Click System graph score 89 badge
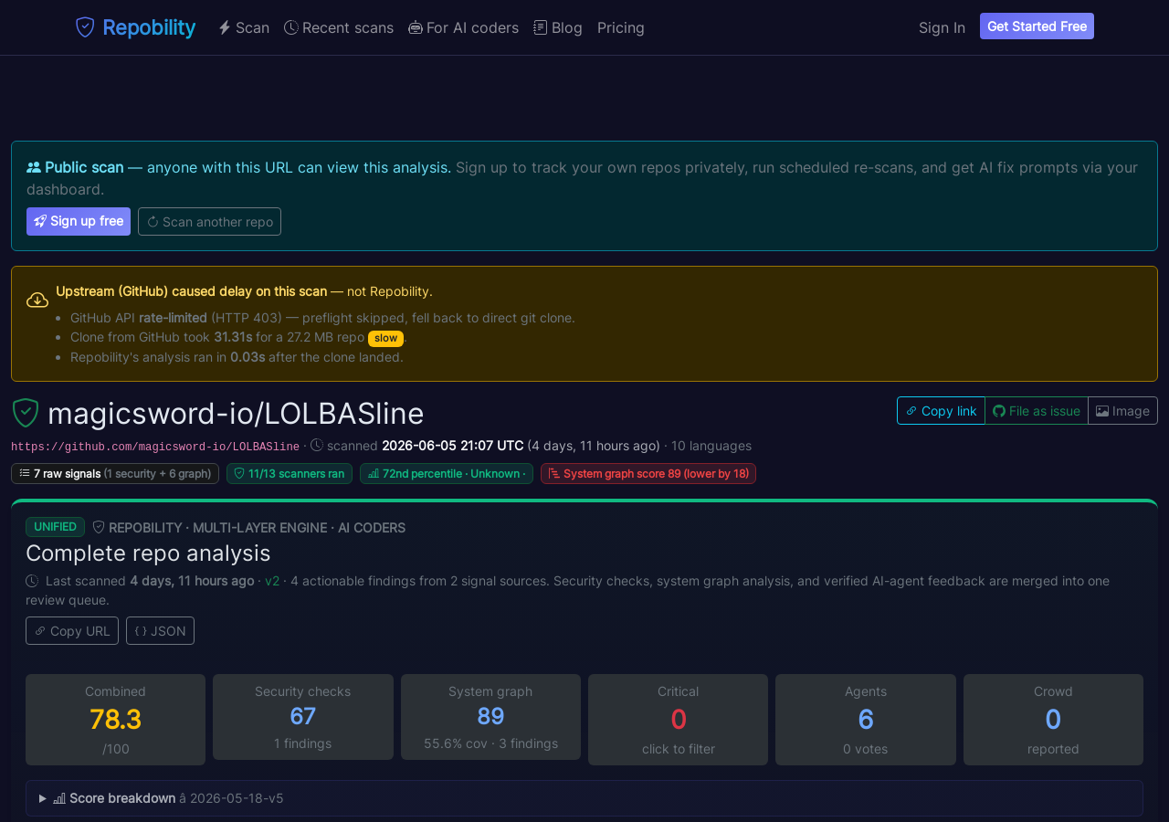Image resolution: width=1169 pixels, height=822 pixels. [648, 473]
